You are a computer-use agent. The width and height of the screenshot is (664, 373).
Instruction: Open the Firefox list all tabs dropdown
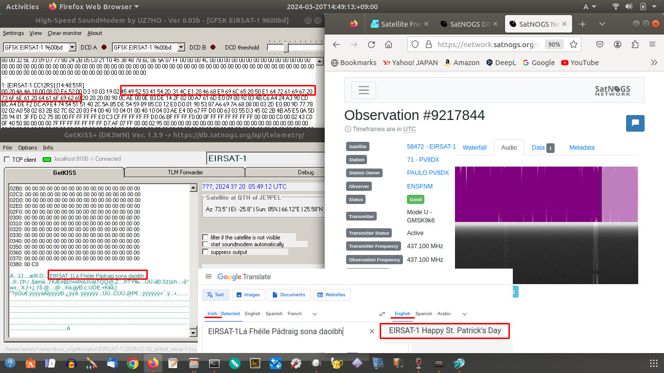[602, 24]
